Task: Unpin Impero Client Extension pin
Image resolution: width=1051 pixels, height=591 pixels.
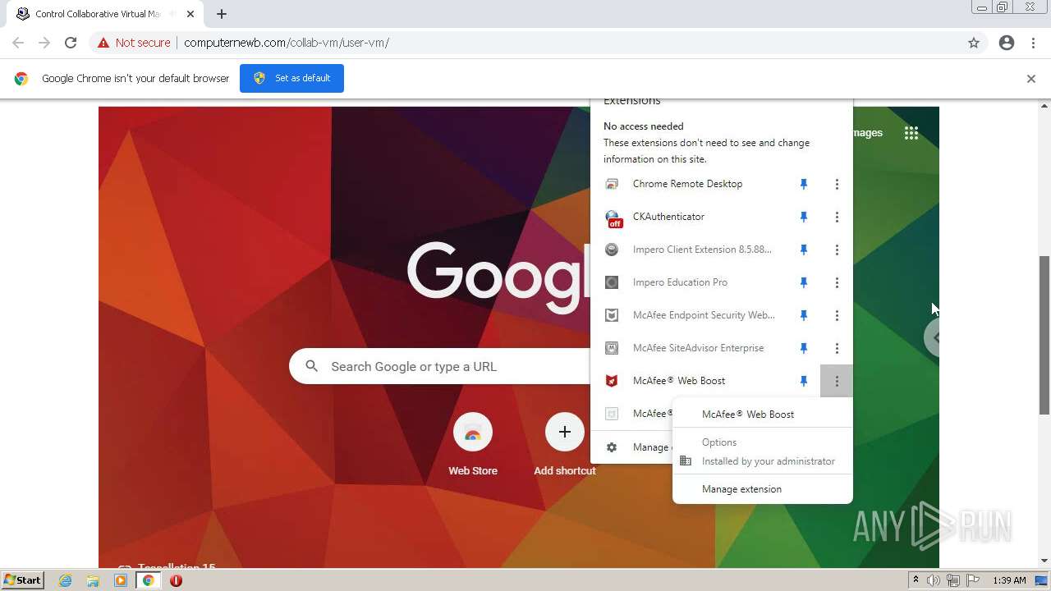Action: (x=804, y=250)
